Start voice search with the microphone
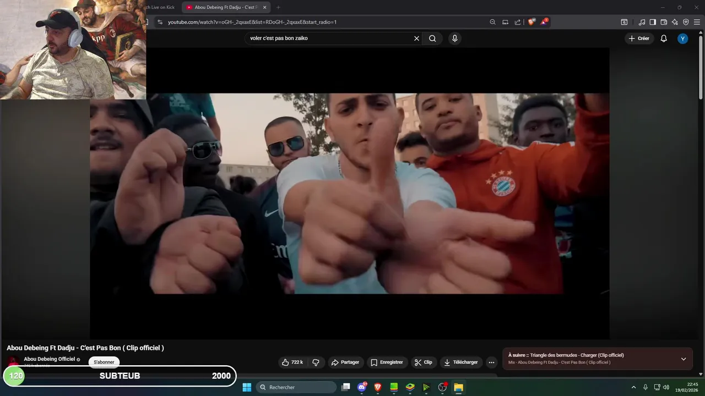The image size is (705, 396). click(x=454, y=38)
